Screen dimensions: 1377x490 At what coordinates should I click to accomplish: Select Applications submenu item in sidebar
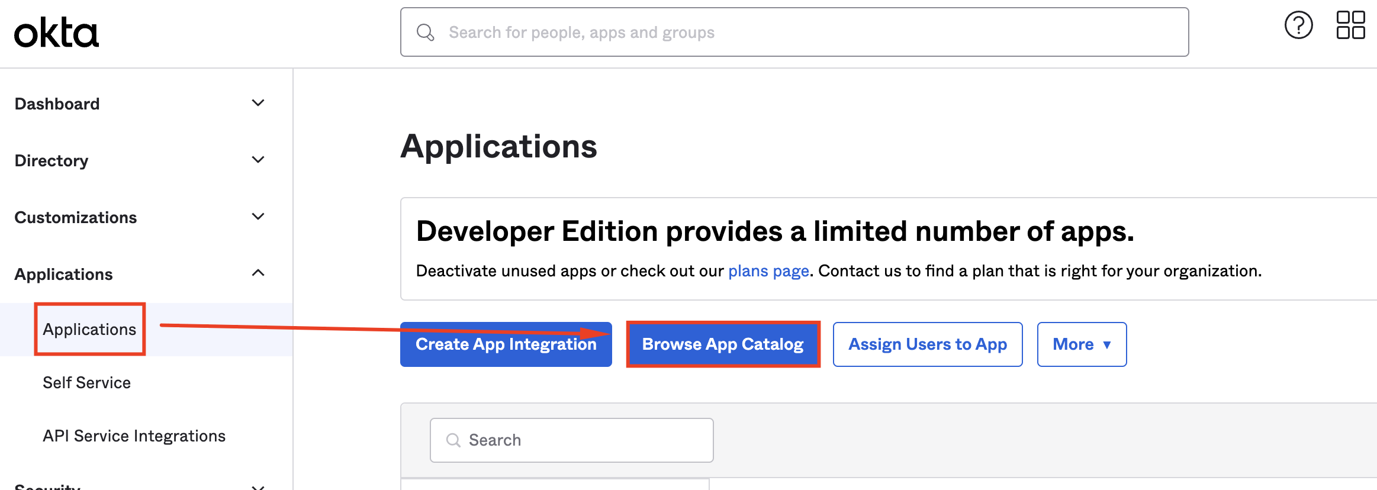[x=89, y=329]
